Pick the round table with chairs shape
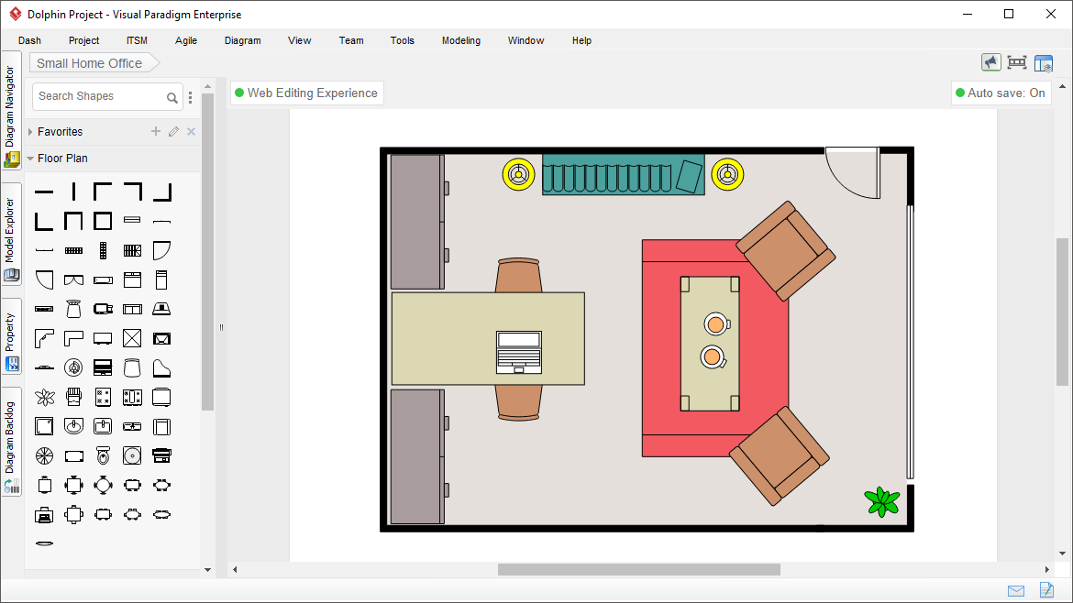Screen dimensions: 1073x603 pos(103,486)
